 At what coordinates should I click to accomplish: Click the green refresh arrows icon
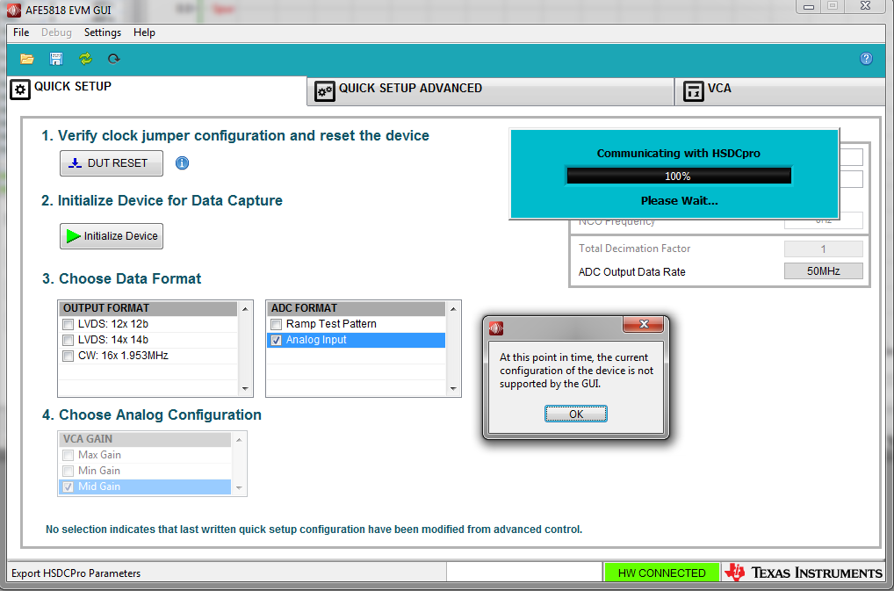pyautogui.click(x=85, y=59)
